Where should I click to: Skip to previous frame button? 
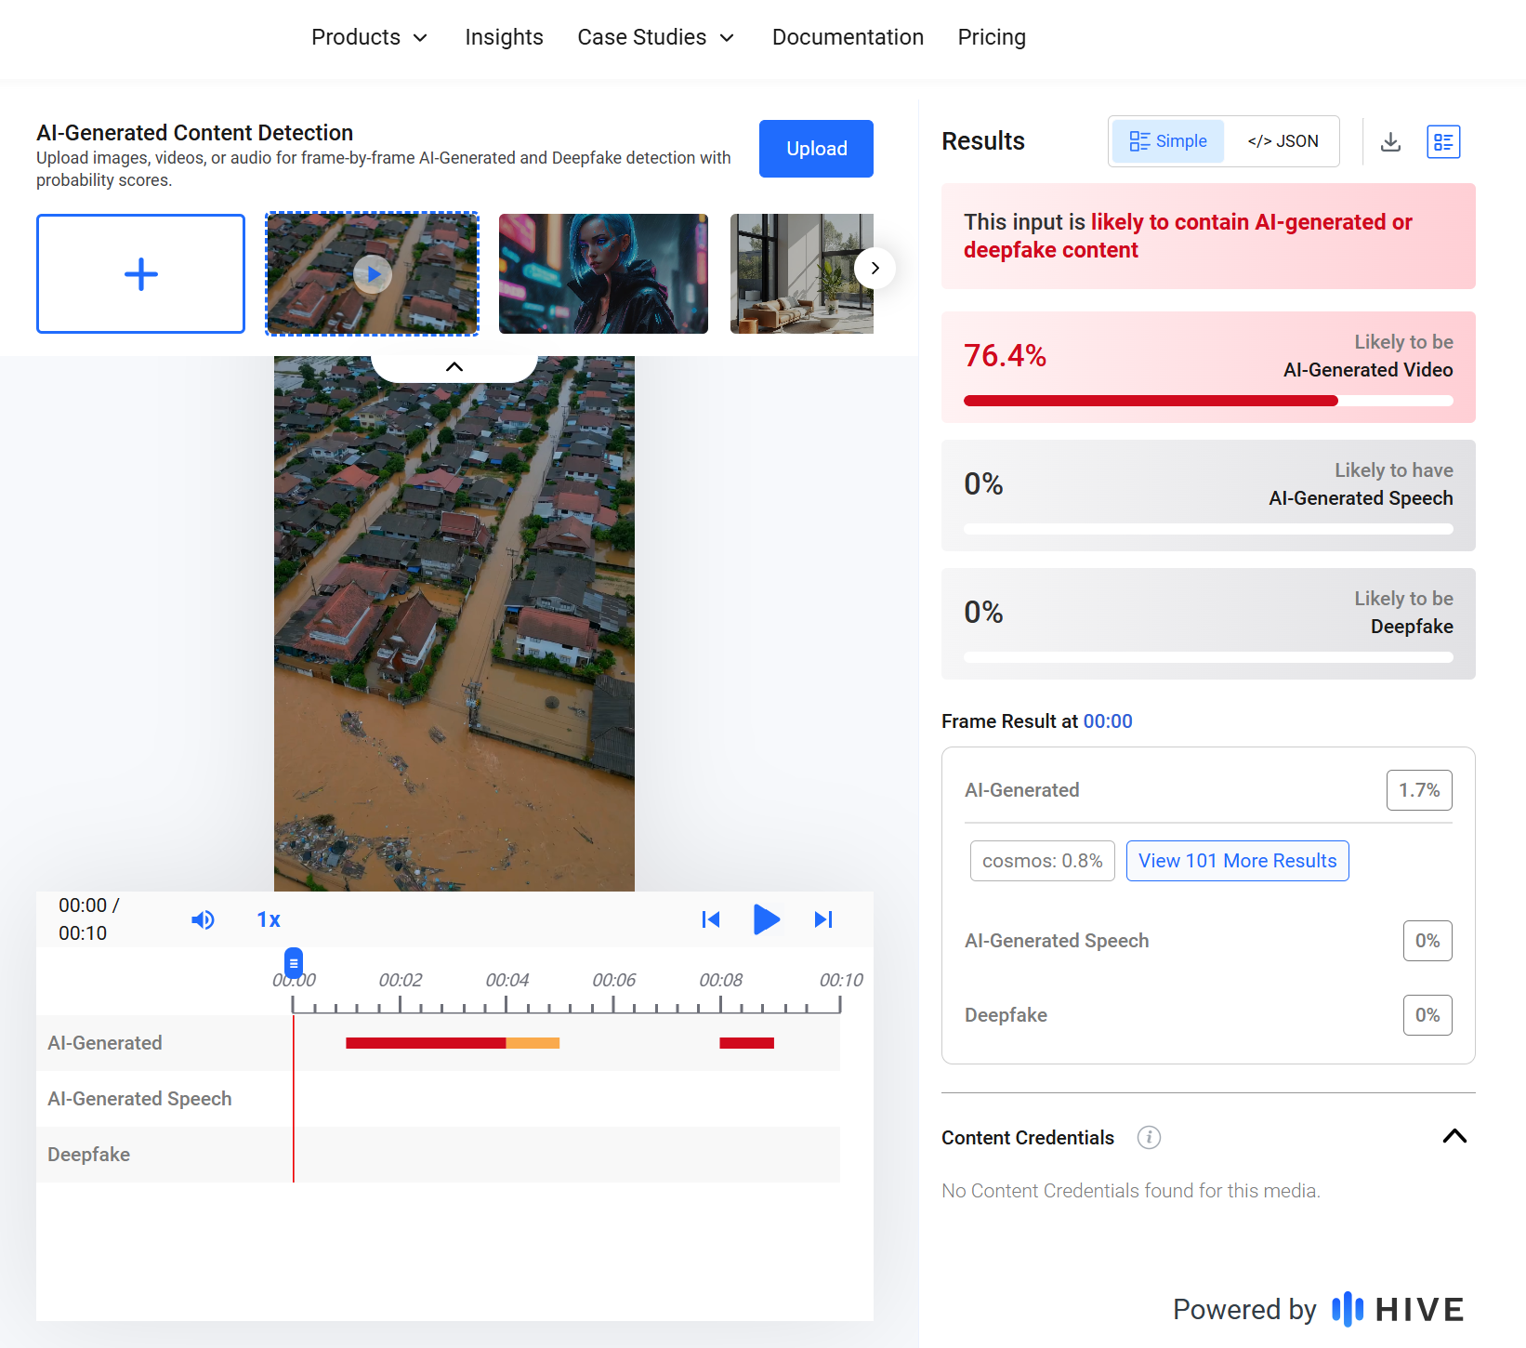tap(711, 919)
